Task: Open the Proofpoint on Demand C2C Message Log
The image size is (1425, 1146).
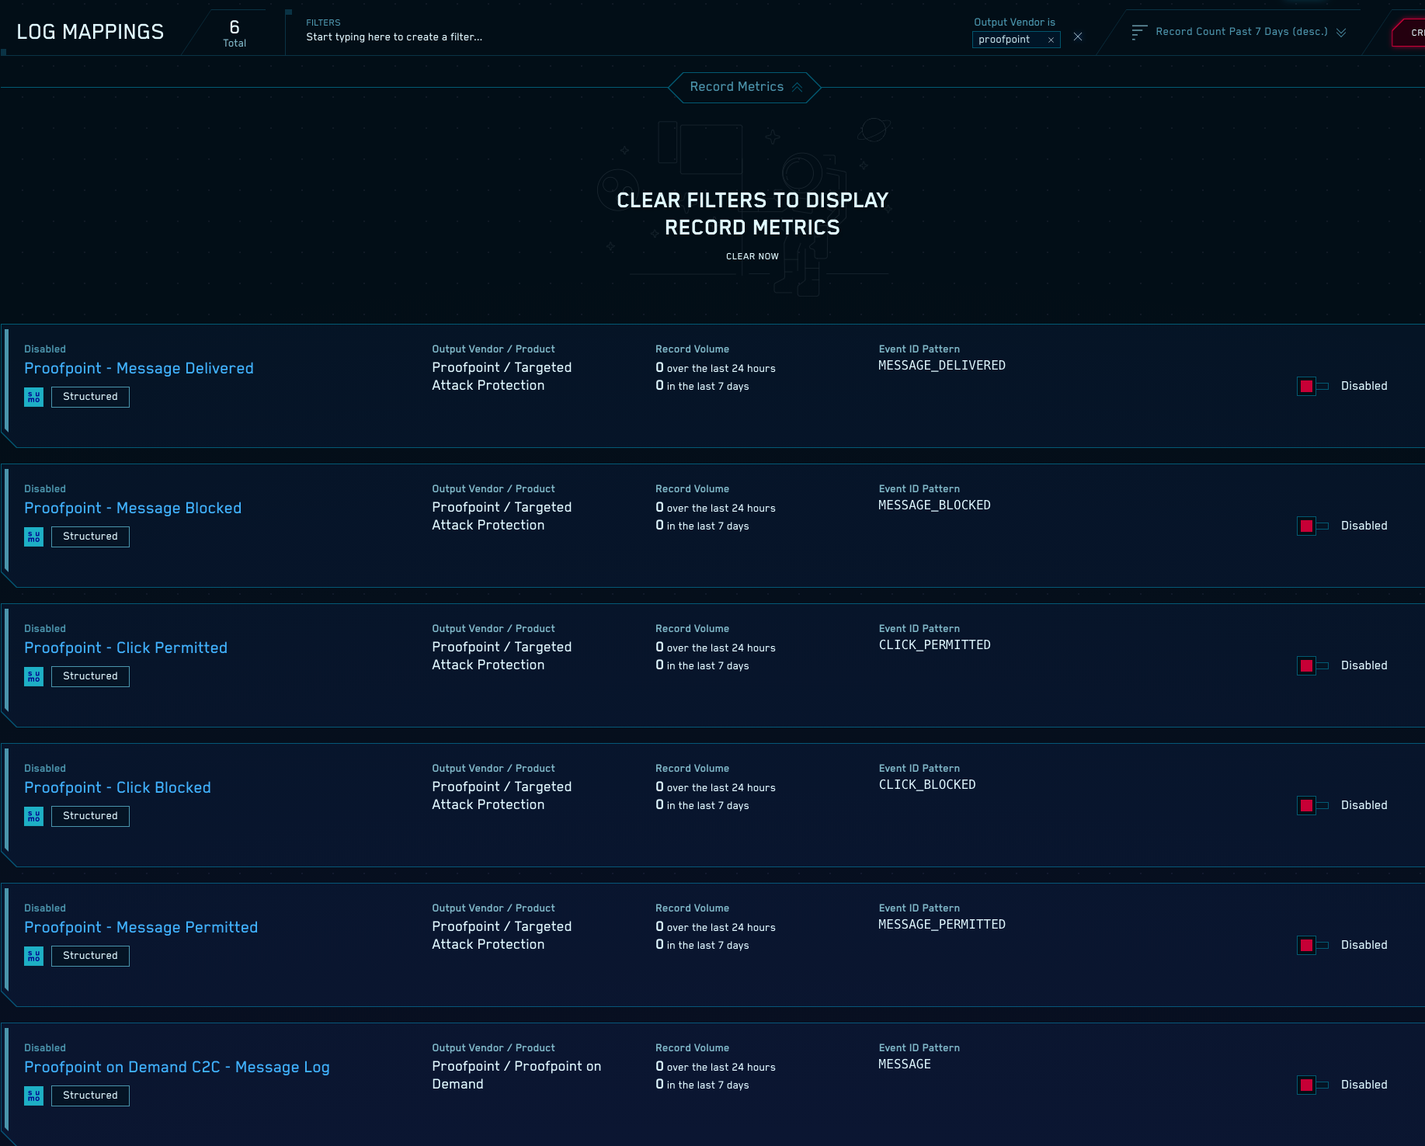Action: 177,1067
